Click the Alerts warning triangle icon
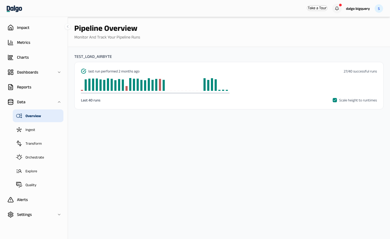 [x=11, y=200]
